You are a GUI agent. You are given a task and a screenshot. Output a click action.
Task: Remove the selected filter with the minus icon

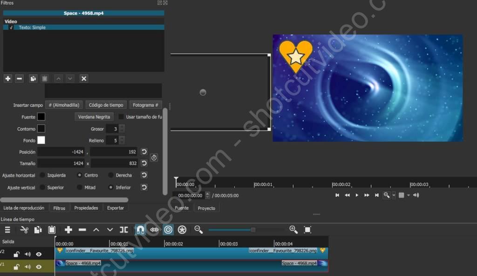click(20, 78)
